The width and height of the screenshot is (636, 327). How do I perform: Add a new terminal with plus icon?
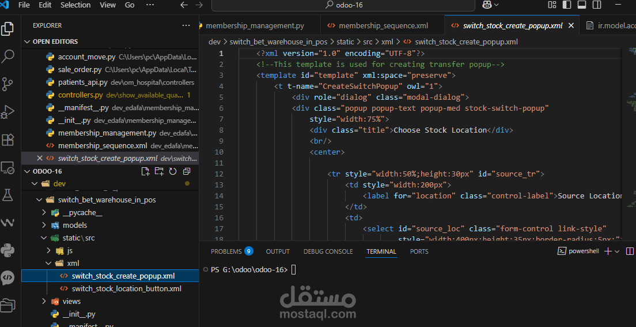[x=608, y=251]
